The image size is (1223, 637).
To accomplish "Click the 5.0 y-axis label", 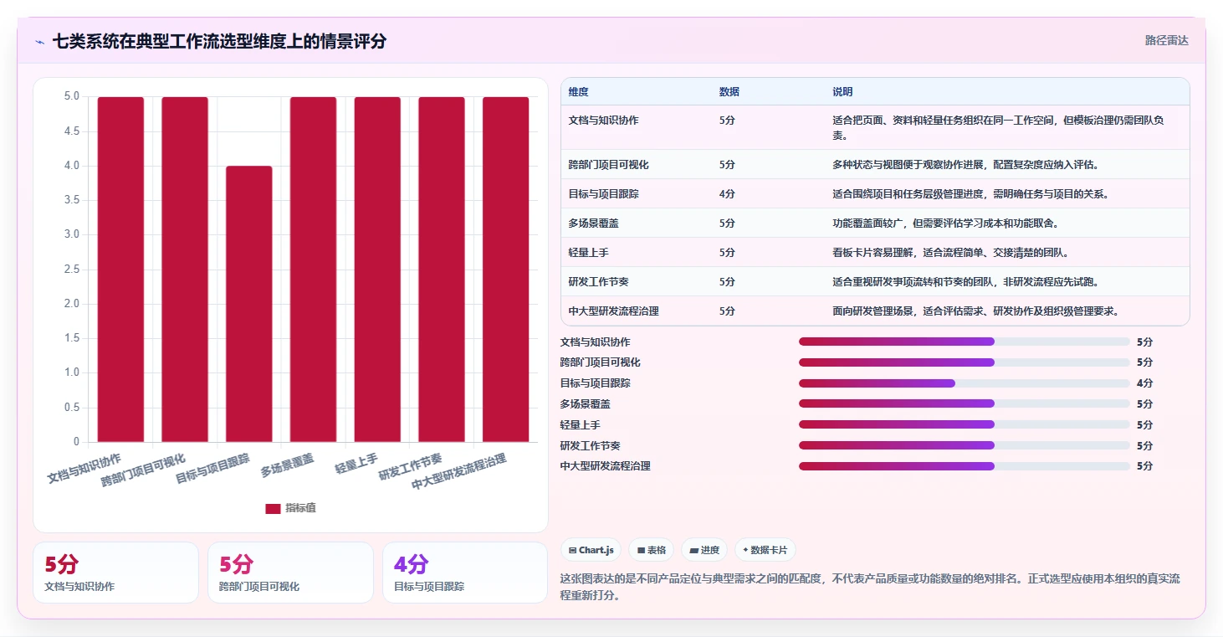I will tap(72, 96).
